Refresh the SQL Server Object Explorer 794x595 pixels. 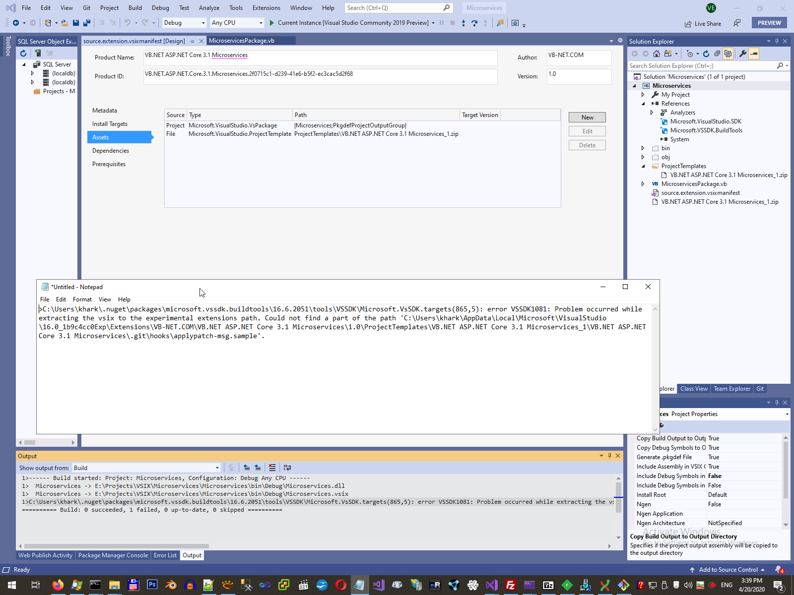(23, 53)
